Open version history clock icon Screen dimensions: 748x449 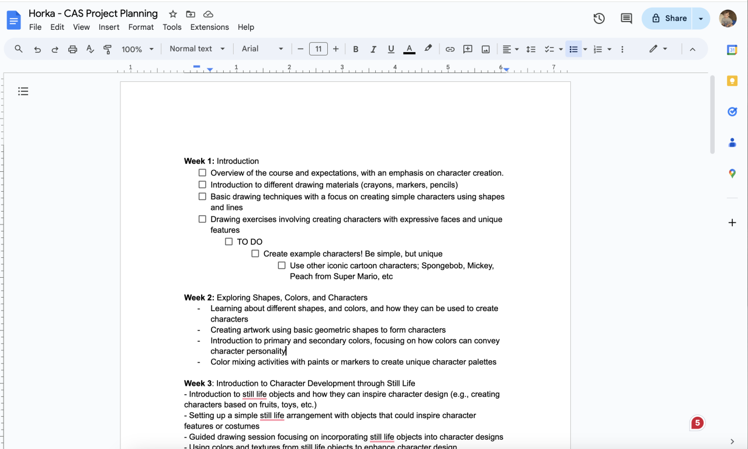pyautogui.click(x=599, y=18)
